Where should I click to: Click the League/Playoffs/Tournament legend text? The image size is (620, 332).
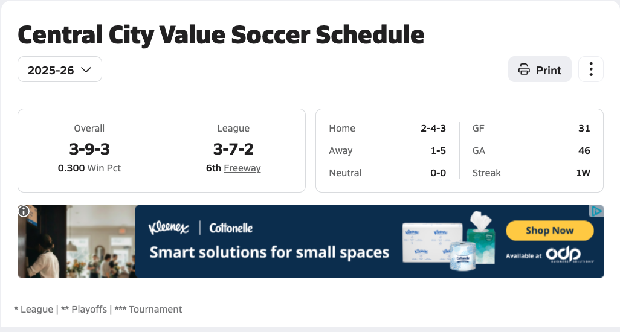pyautogui.click(x=98, y=309)
